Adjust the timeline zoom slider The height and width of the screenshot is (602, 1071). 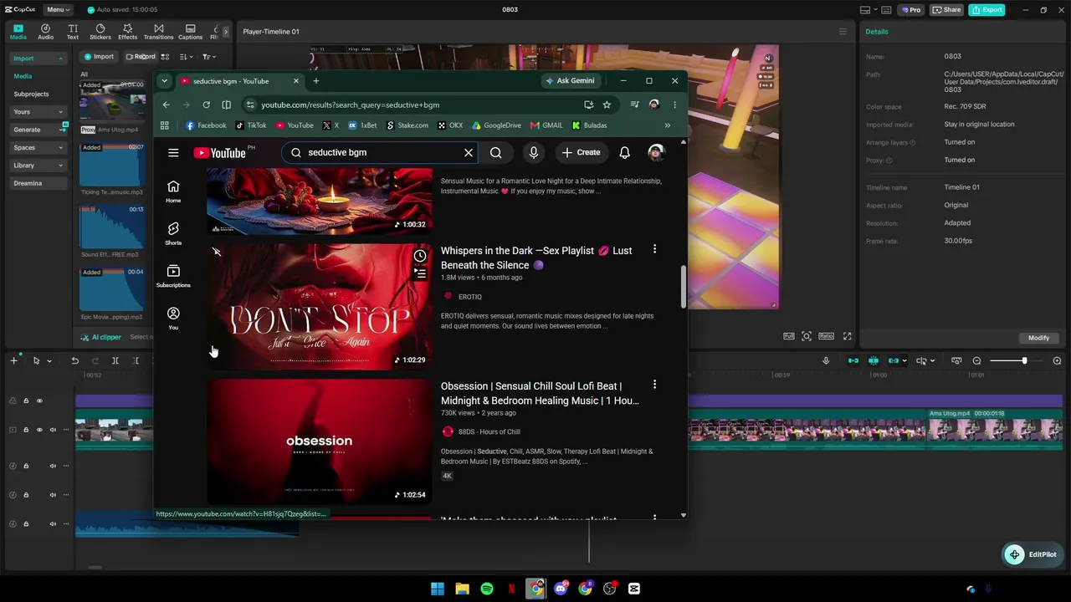click(1017, 360)
